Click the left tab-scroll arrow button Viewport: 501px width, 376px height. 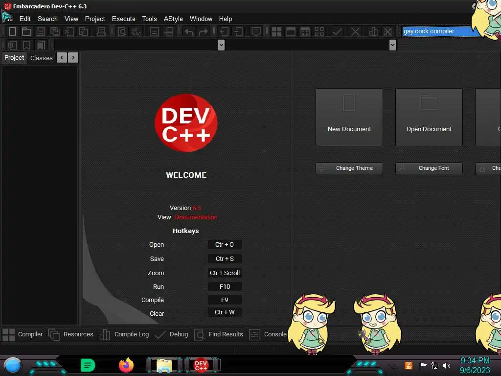point(62,58)
